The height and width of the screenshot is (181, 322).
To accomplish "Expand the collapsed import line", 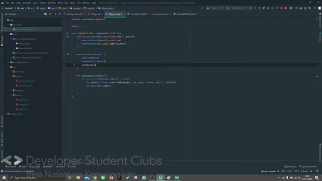I will (x=78, y=26).
